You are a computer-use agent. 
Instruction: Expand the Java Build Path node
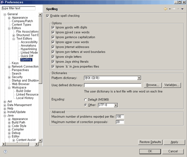point(9,123)
